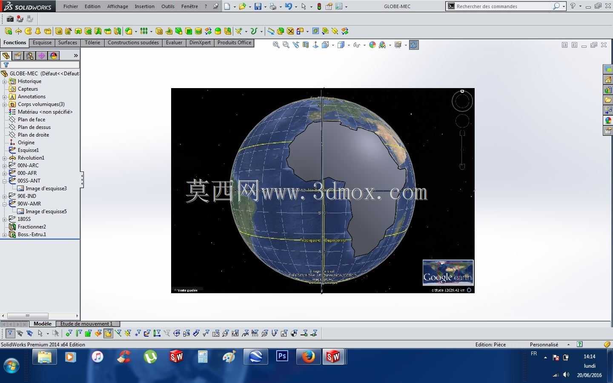
Task: Toggle the Filter Faces selection filter
Action: pos(89,333)
